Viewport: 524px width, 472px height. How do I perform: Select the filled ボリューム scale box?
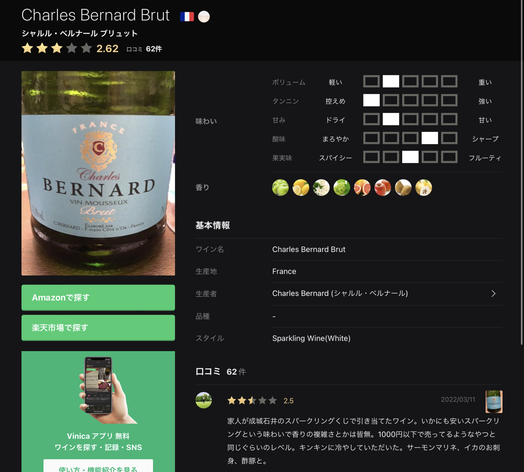(x=391, y=81)
